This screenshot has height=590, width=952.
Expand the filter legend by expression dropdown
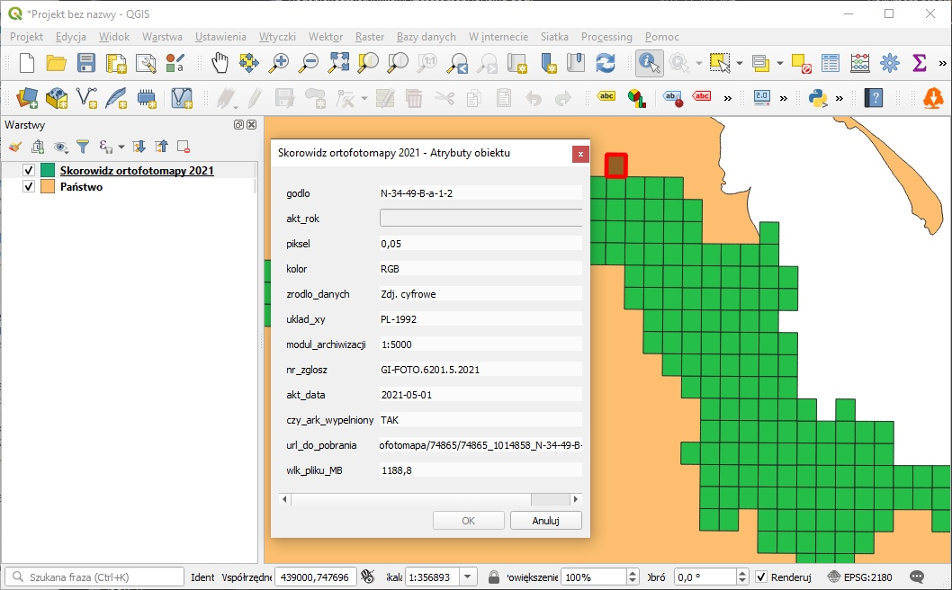121,147
